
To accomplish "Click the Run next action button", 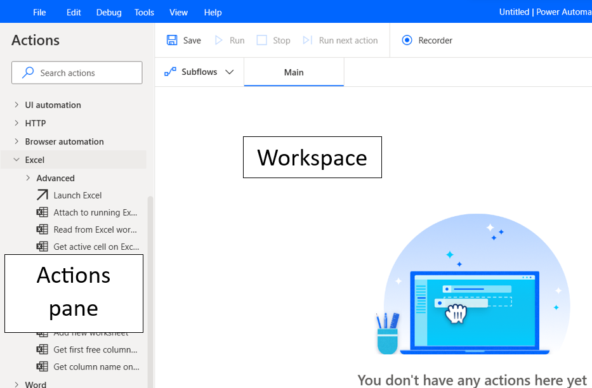I will (x=341, y=39).
